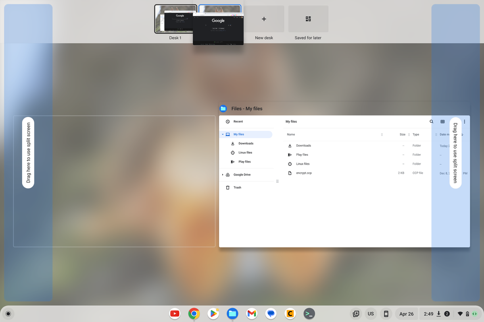
Task: Click the US keyboard layout indicator
Action: pyautogui.click(x=371, y=314)
